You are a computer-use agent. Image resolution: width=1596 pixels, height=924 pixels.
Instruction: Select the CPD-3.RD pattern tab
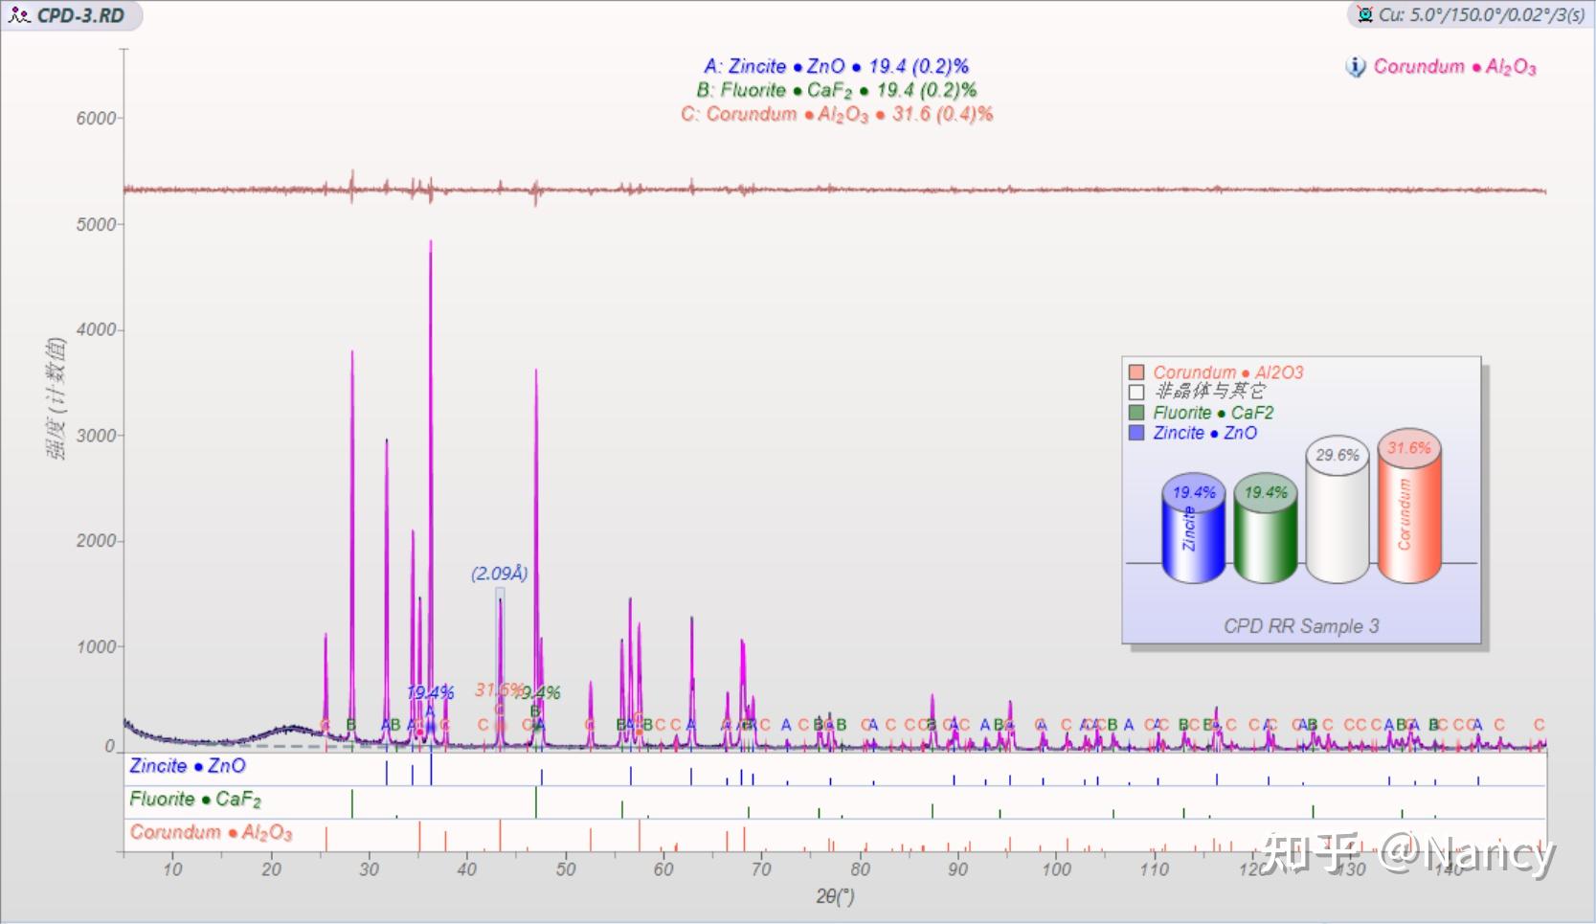coord(72,15)
